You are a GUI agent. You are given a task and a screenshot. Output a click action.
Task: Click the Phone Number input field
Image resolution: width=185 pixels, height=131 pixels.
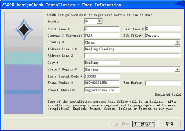coord(102,83)
